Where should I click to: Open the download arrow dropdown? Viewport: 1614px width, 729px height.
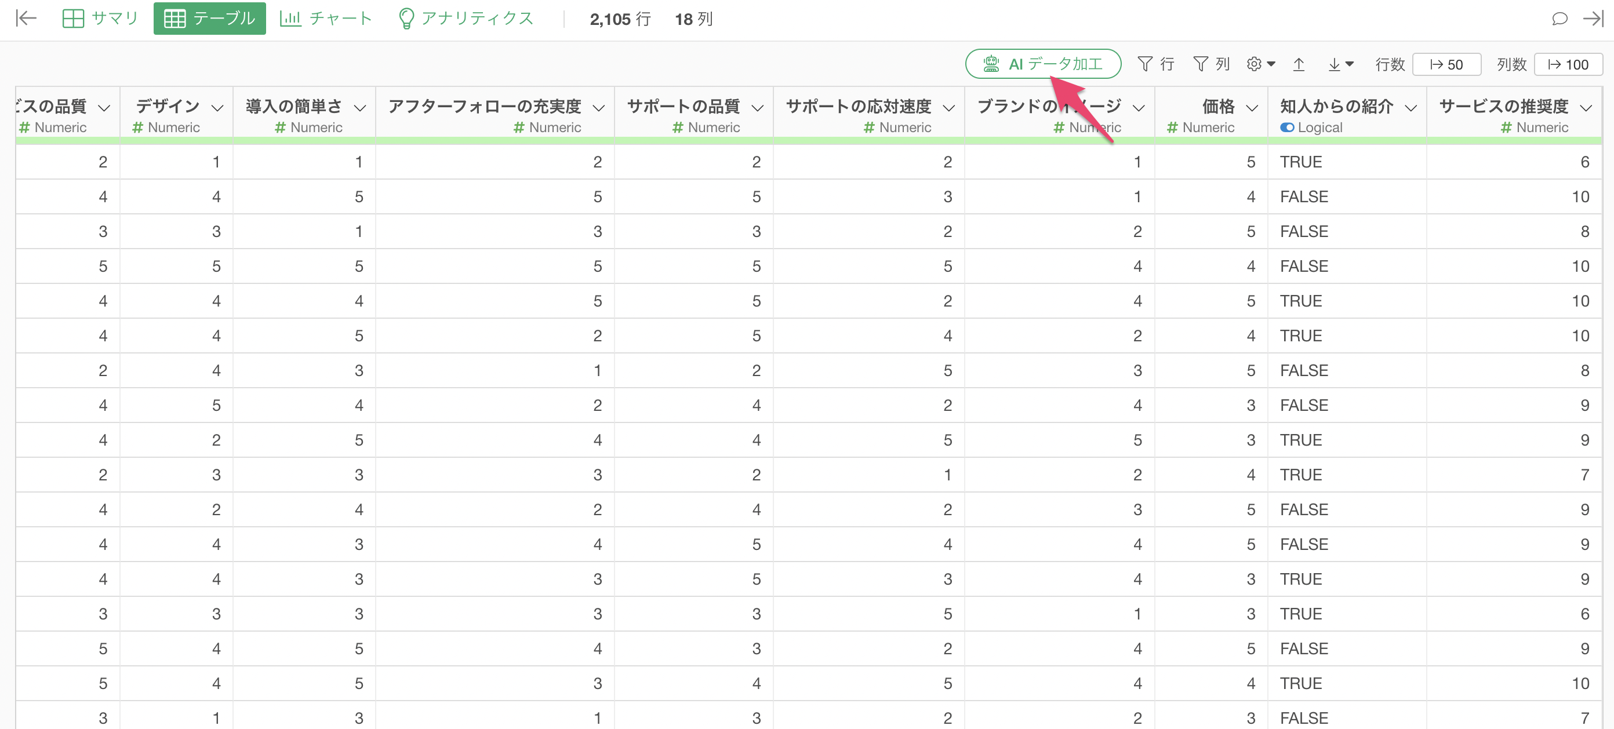1341,64
